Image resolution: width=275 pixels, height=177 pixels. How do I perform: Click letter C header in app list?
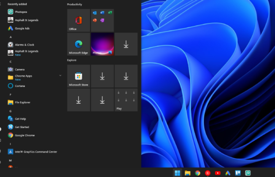coord(11,62)
